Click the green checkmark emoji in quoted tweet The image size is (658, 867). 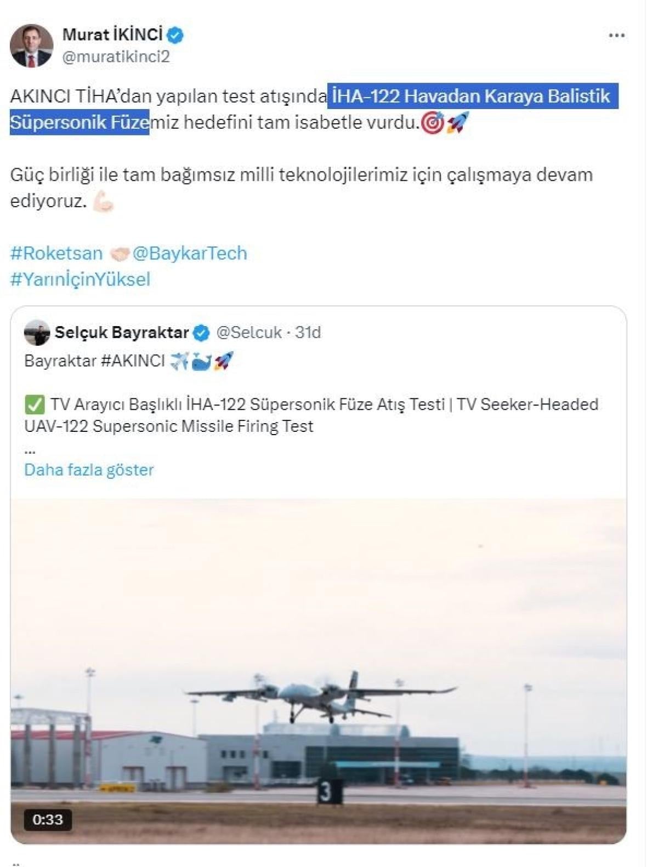click(x=35, y=405)
